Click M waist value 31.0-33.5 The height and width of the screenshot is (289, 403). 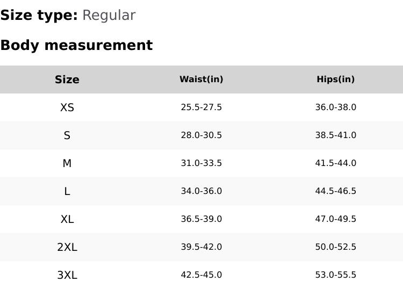pos(201,163)
